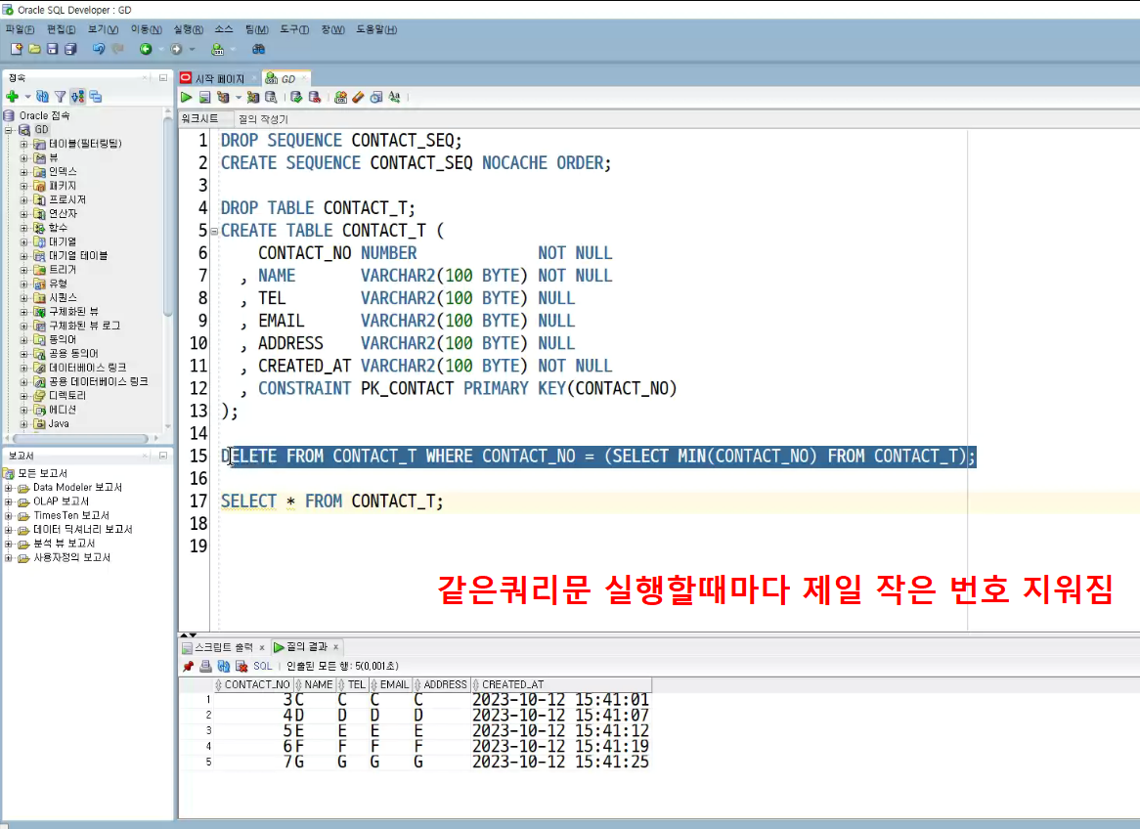Undo the last edit
Viewport: 1140px width, 829px height.
point(98,49)
